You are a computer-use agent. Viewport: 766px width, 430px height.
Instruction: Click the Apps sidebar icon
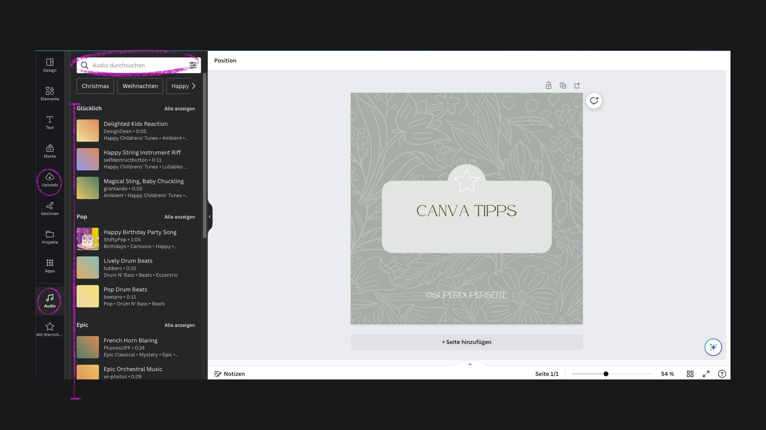(x=49, y=266)
